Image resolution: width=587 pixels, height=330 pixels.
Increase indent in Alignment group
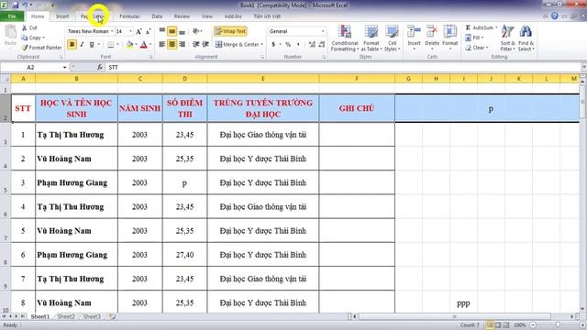(x=205, y=45)
